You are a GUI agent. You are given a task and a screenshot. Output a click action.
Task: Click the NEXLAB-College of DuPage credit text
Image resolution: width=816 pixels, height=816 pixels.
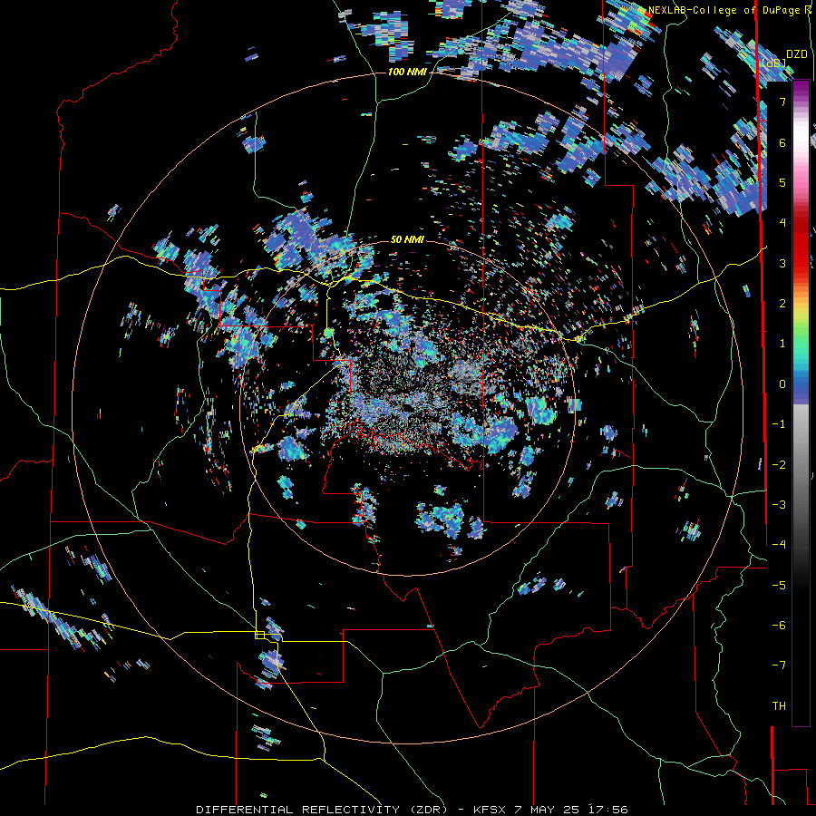tap(729, 10)
